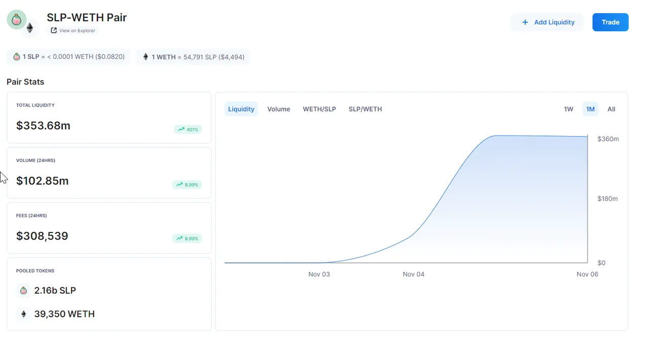Click Ethereum icon in 1 WETH price chip

tap(146, 57)
